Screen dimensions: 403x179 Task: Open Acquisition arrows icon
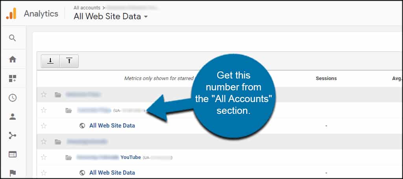pyautogui.click(x=12, y=135)
